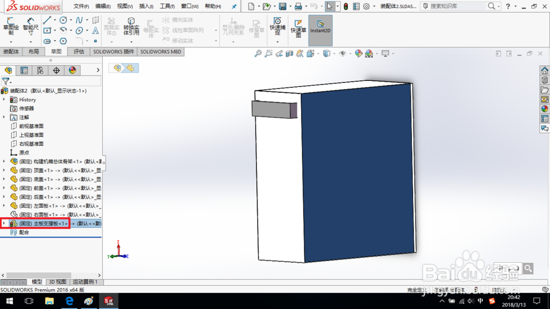Open the View Settings monitor icon
550x309 pixels.
pyautogui.click(x=385, y=53)
